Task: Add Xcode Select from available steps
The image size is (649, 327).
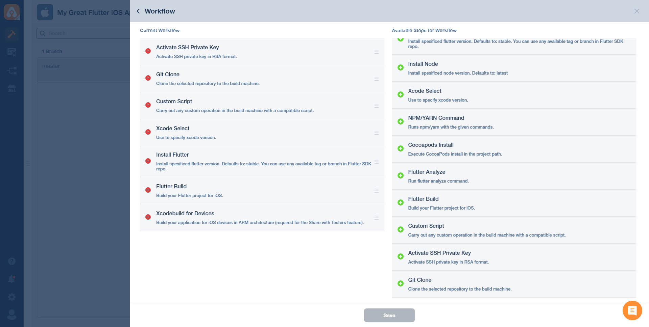Action: coord(401,94)
